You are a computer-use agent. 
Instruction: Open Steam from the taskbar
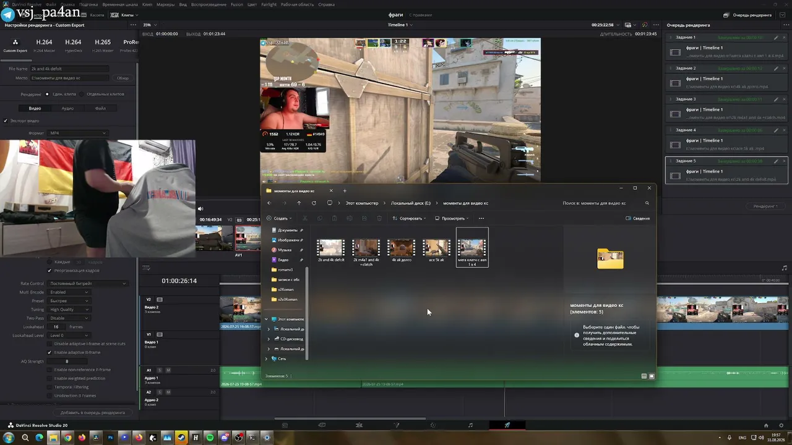coord(181,438)
